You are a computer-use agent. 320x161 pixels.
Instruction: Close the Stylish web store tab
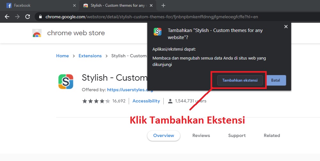click(151, 5)
